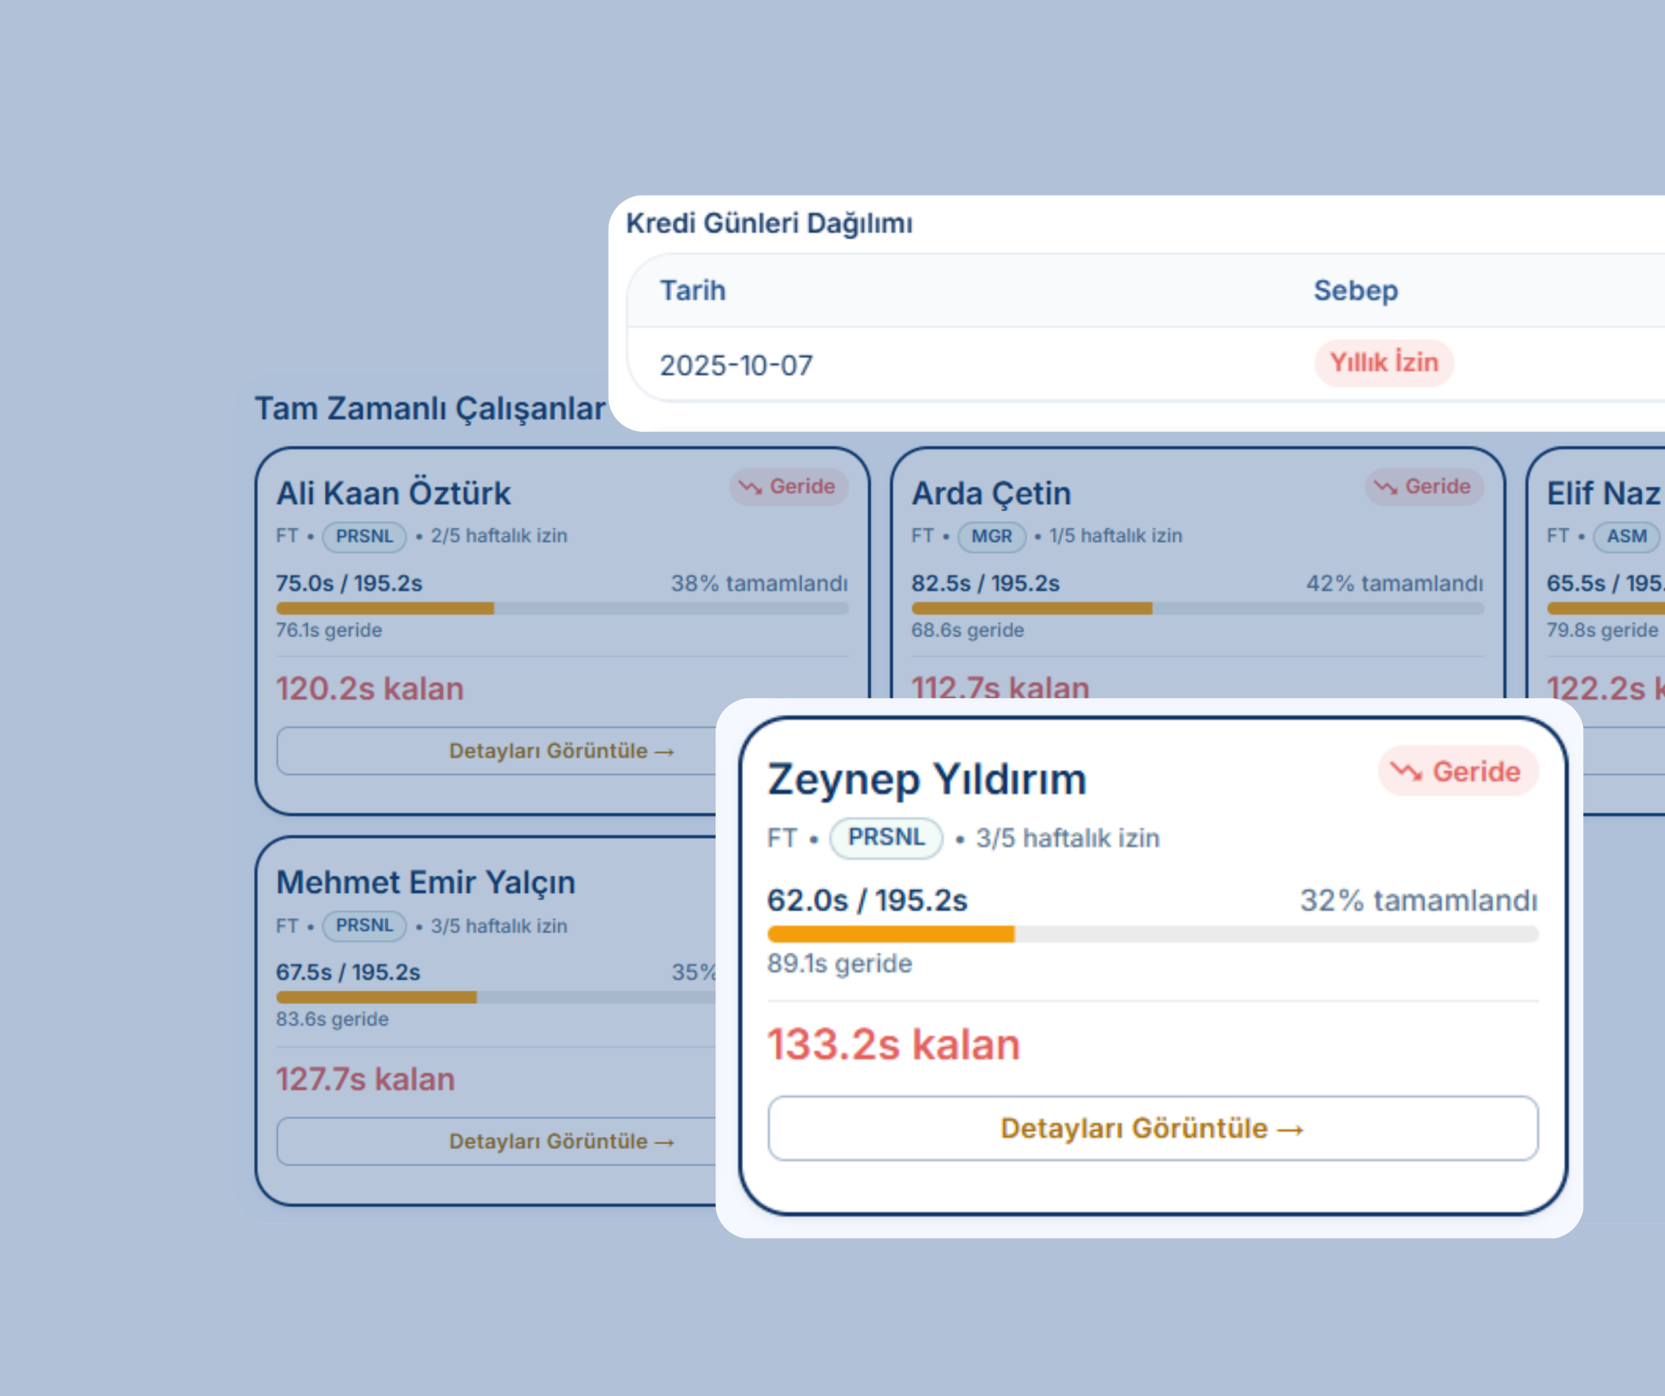Click the Yıllık İzin reason badge

coord(1383,363)
